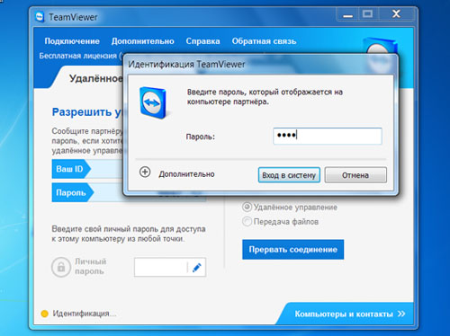This screenshot has width=450, height=336.
Task: Expand the Дополнительно plus icon in the dialog
Action: click(x=145, y=172)
